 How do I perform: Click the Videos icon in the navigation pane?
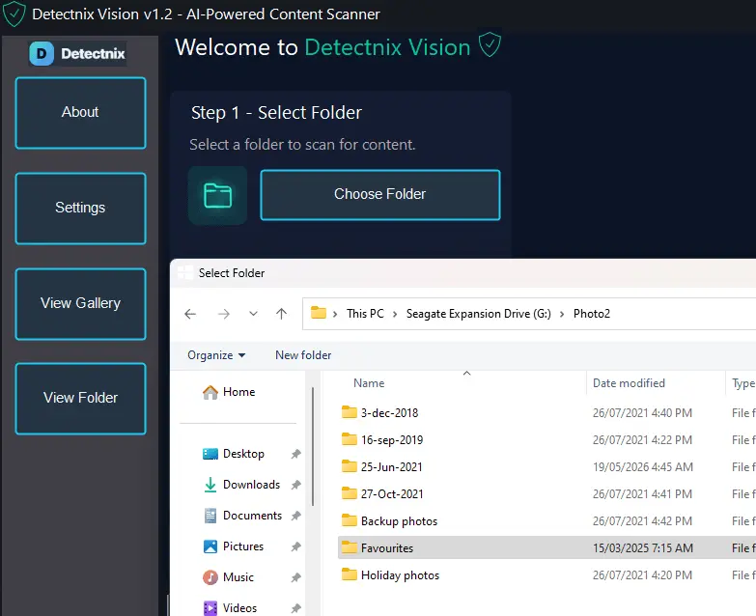point(210,608)
